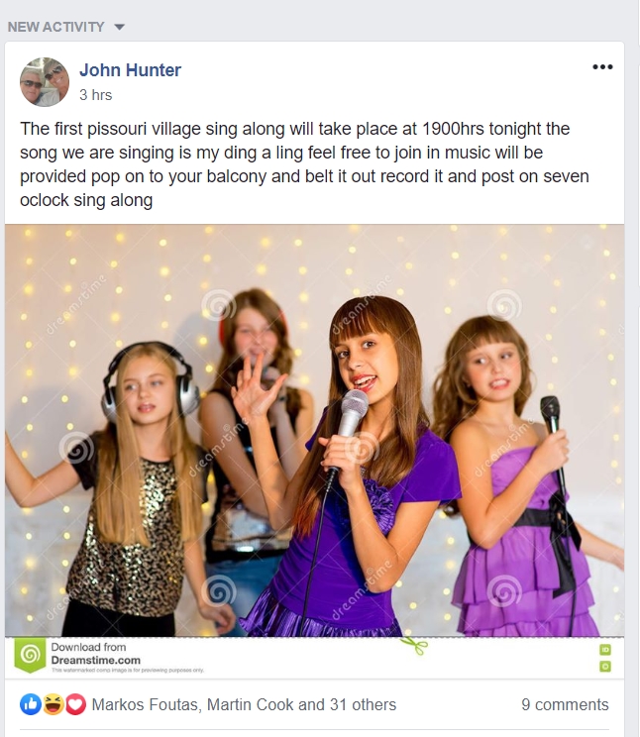Click the red heart Love reaction icon
Viewport: 640px width, 737px height.
point(75,704)
